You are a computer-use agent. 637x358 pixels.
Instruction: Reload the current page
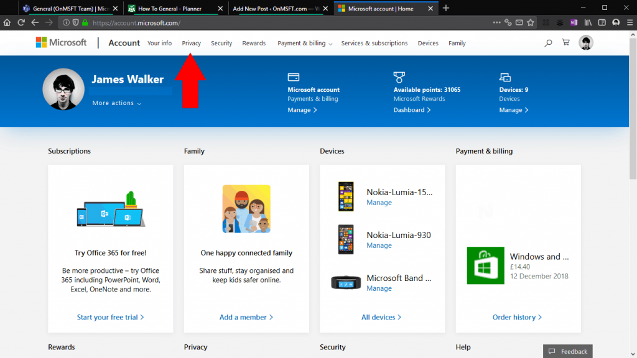[x=21, y=23]
